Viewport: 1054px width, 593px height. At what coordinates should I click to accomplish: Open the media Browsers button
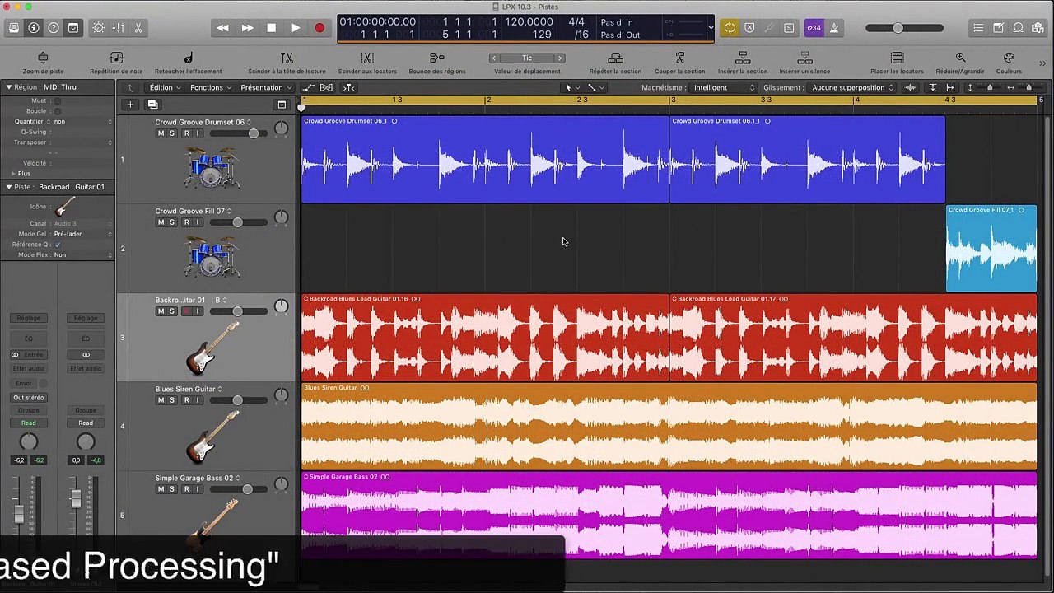(1038, 28)
